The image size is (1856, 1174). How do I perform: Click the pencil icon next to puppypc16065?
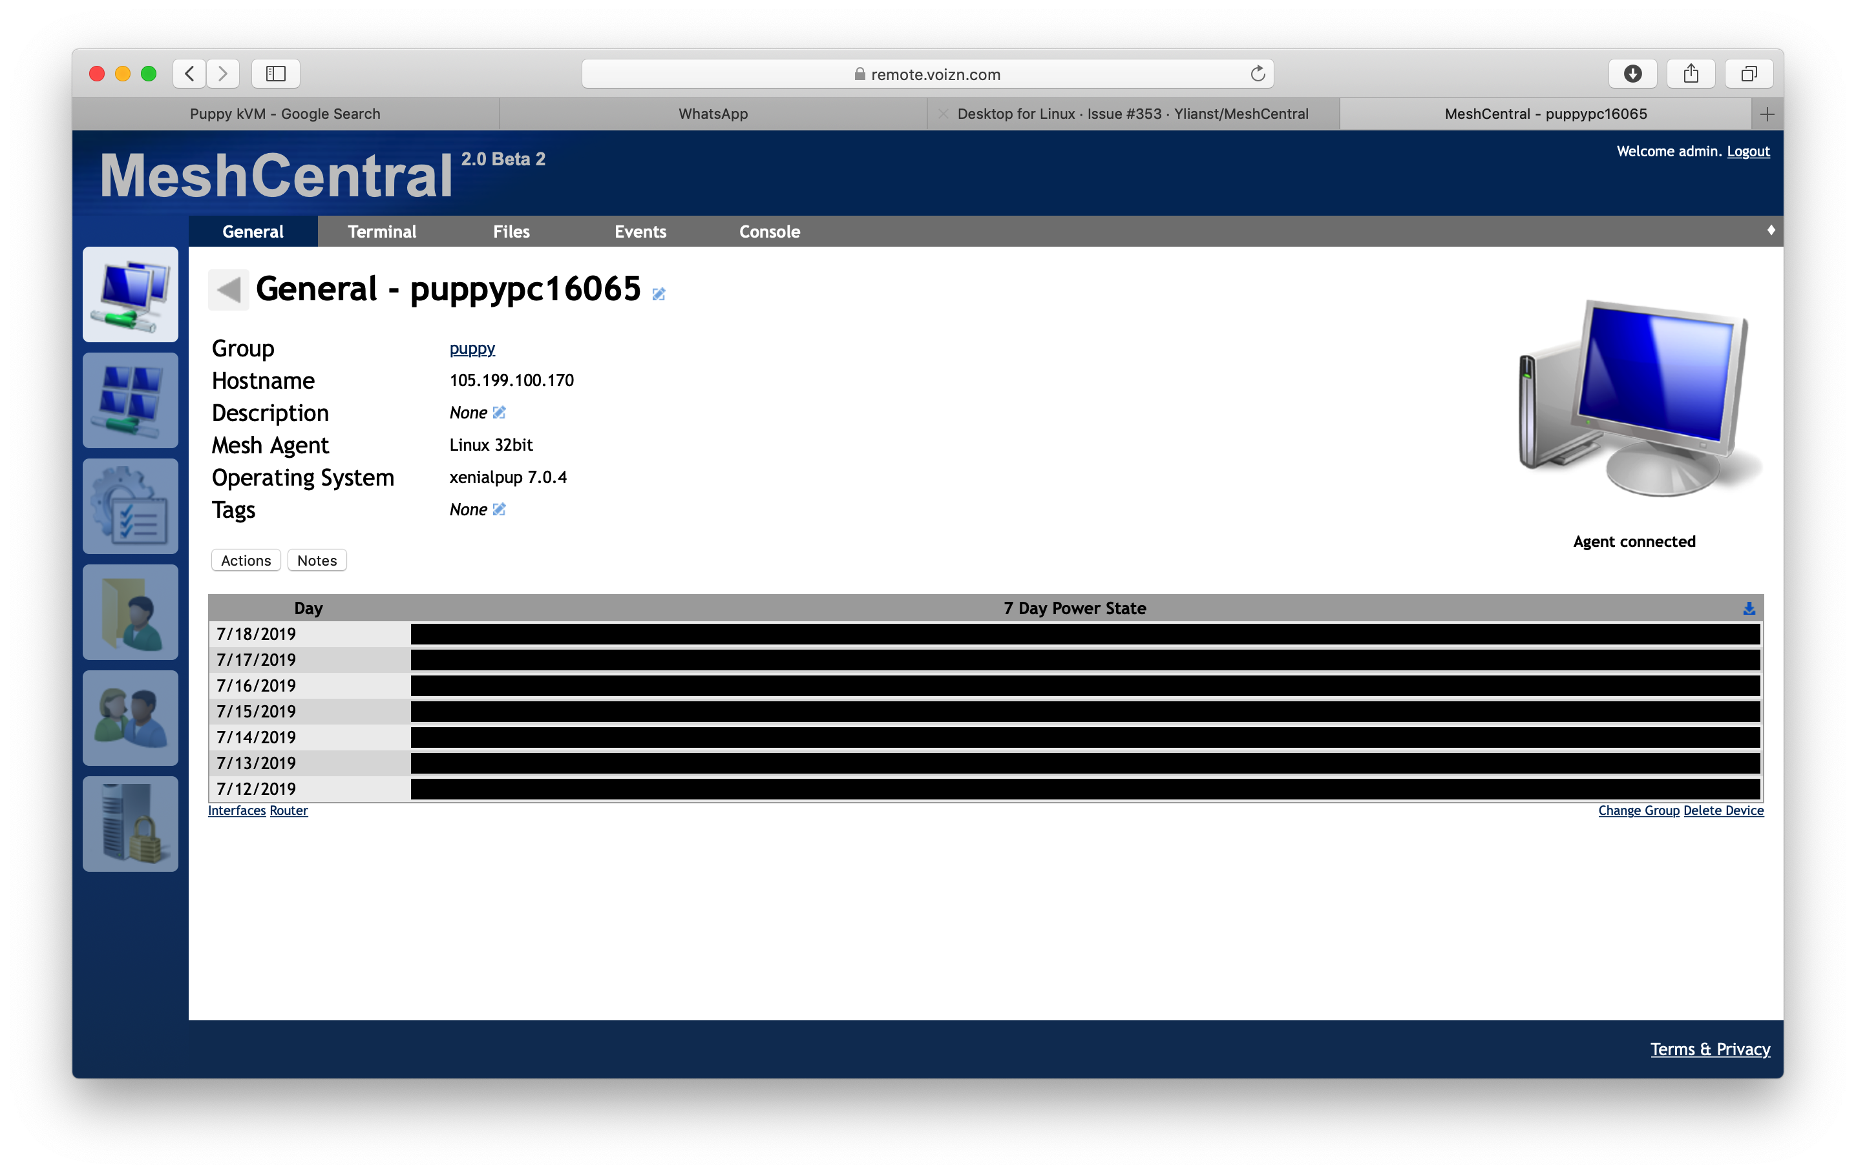659,294
